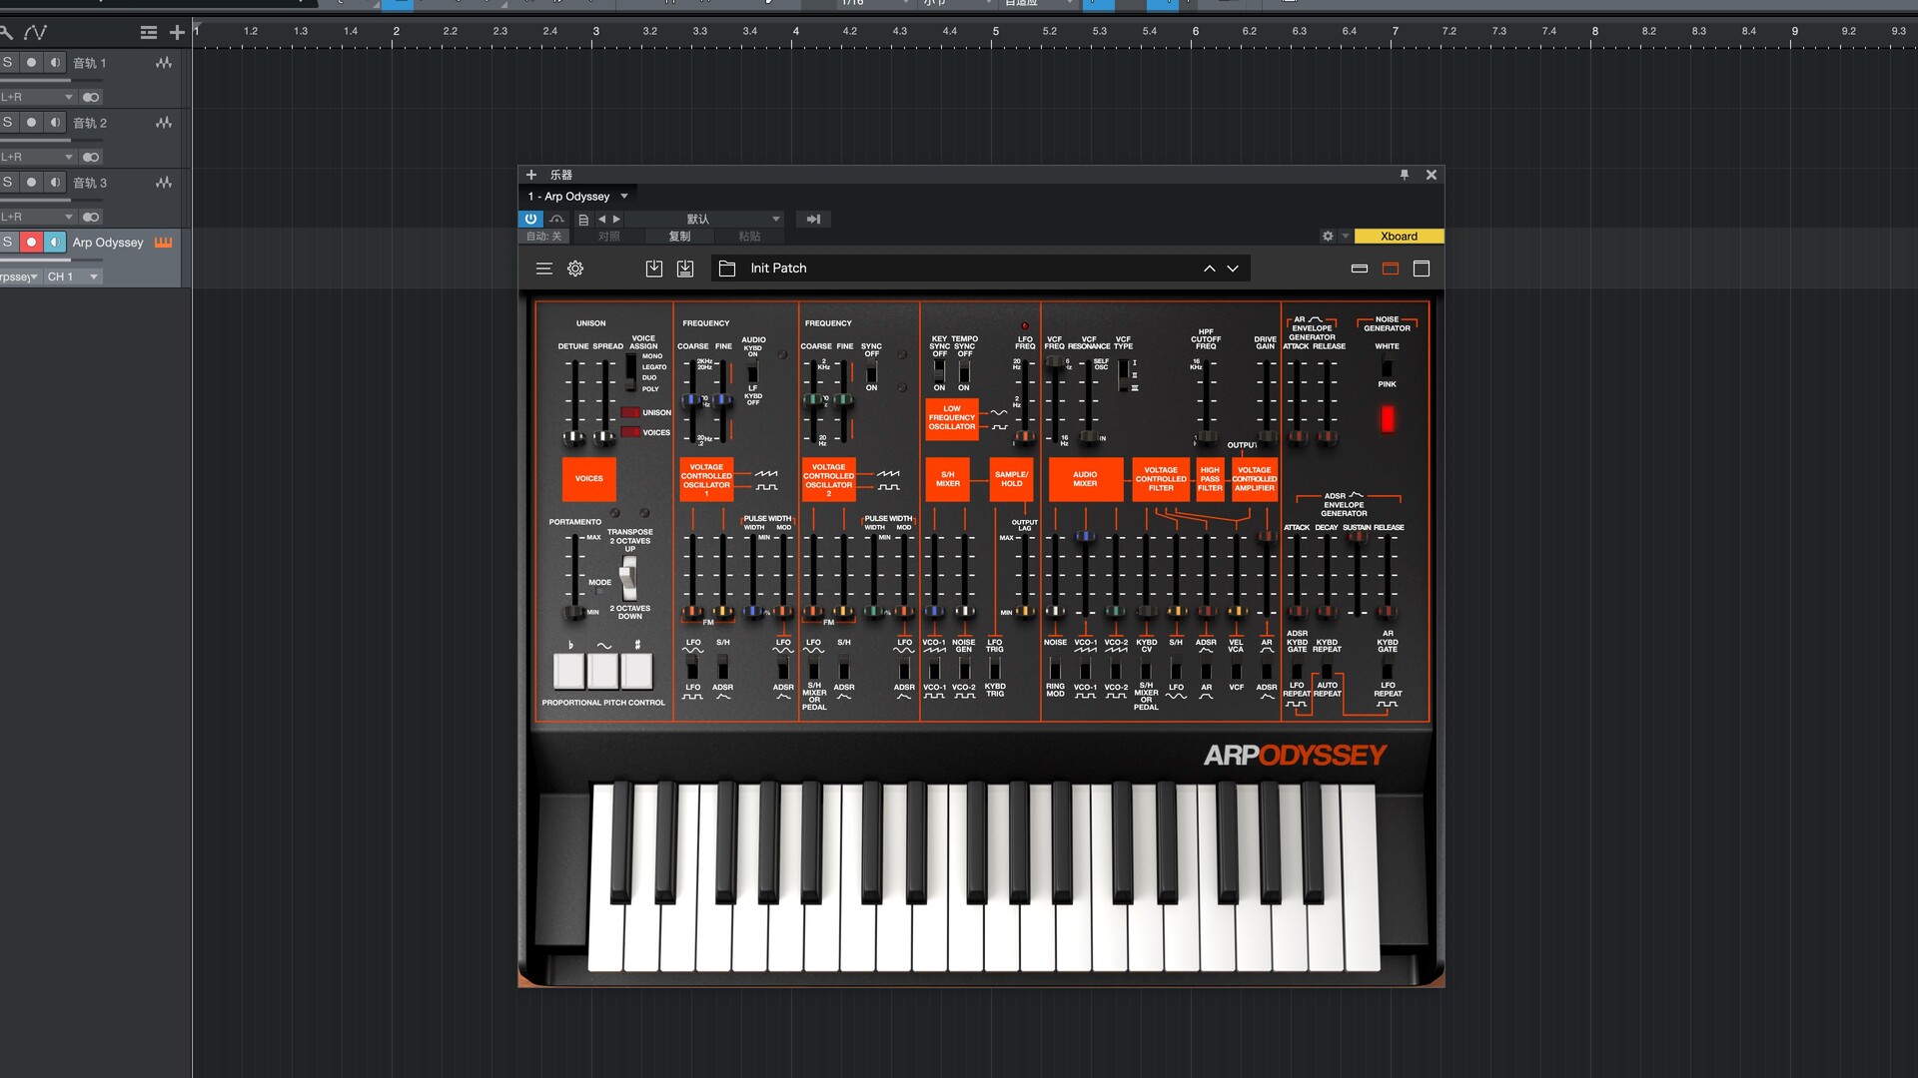Toggle stereo/mono switch on 音轨 3
Image resolution: width=1918 pixels, height=1078 pixels.
coord(91,217)
